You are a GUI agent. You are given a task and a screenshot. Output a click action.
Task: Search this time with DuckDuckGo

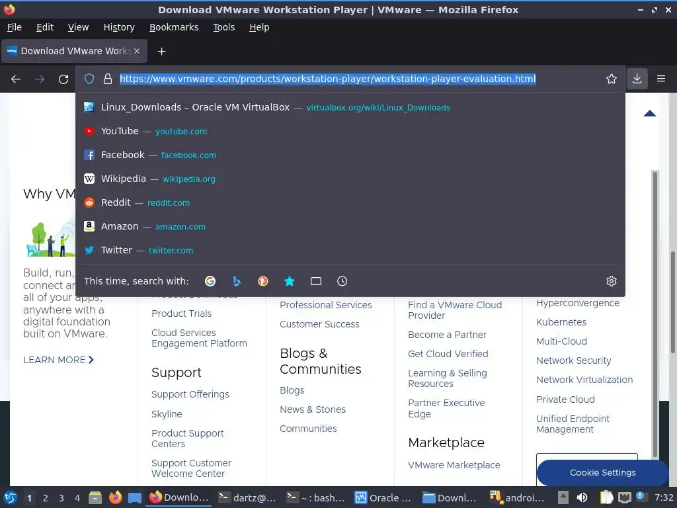pyautogui.click(x=263, y=281)
